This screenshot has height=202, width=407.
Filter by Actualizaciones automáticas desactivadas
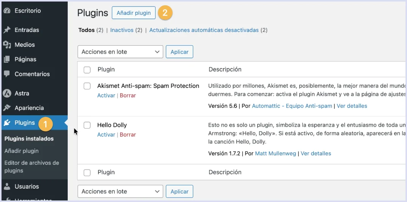point(204,30)
